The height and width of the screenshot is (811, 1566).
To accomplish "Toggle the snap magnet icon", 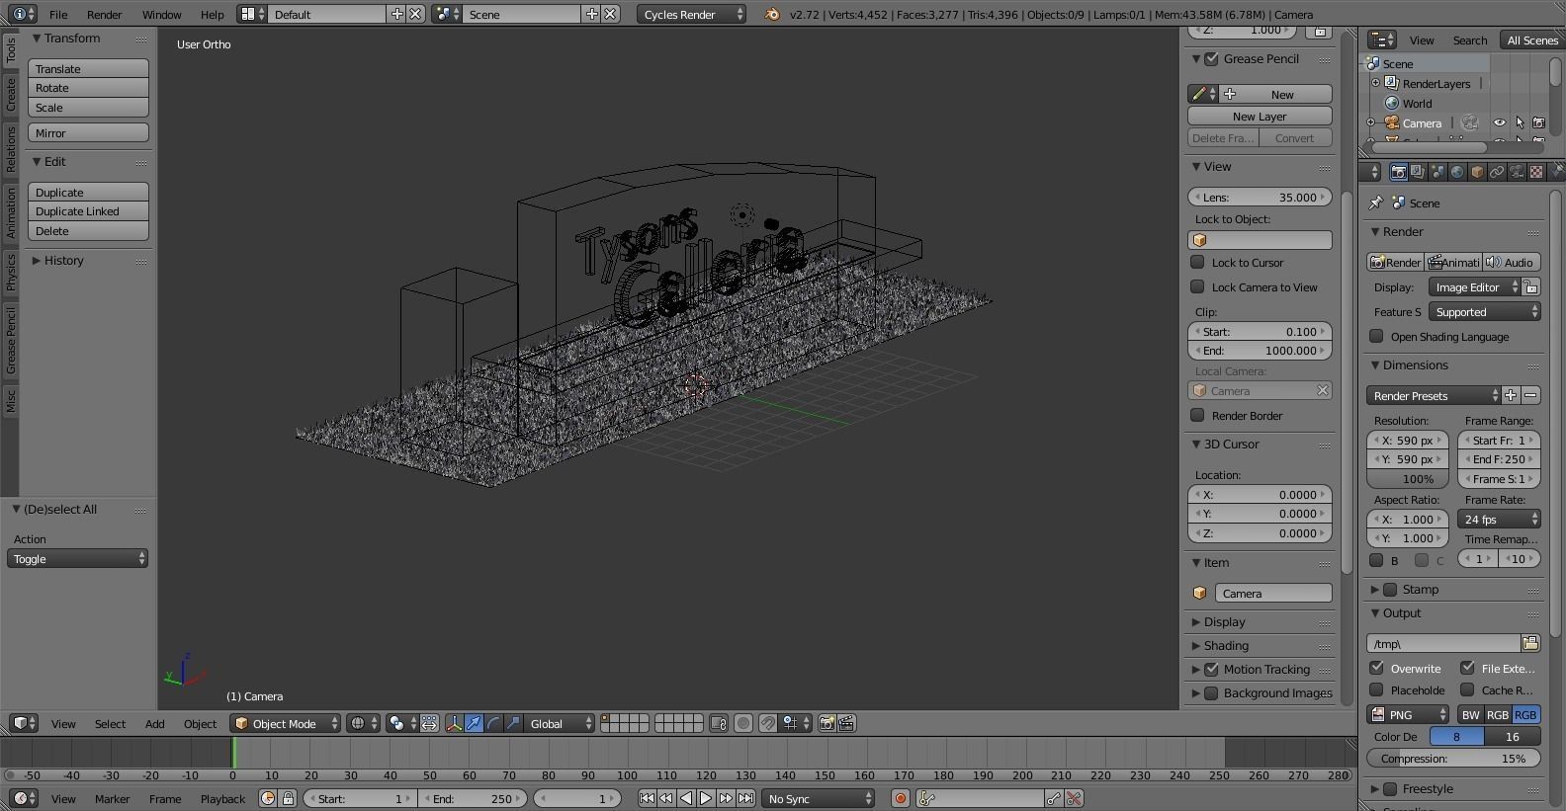I will point(768,723).
